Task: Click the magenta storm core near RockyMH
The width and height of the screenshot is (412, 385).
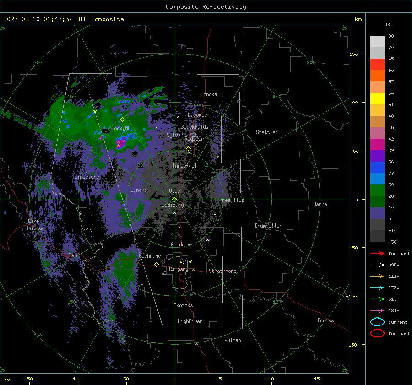Action: [x=121, y=143]
